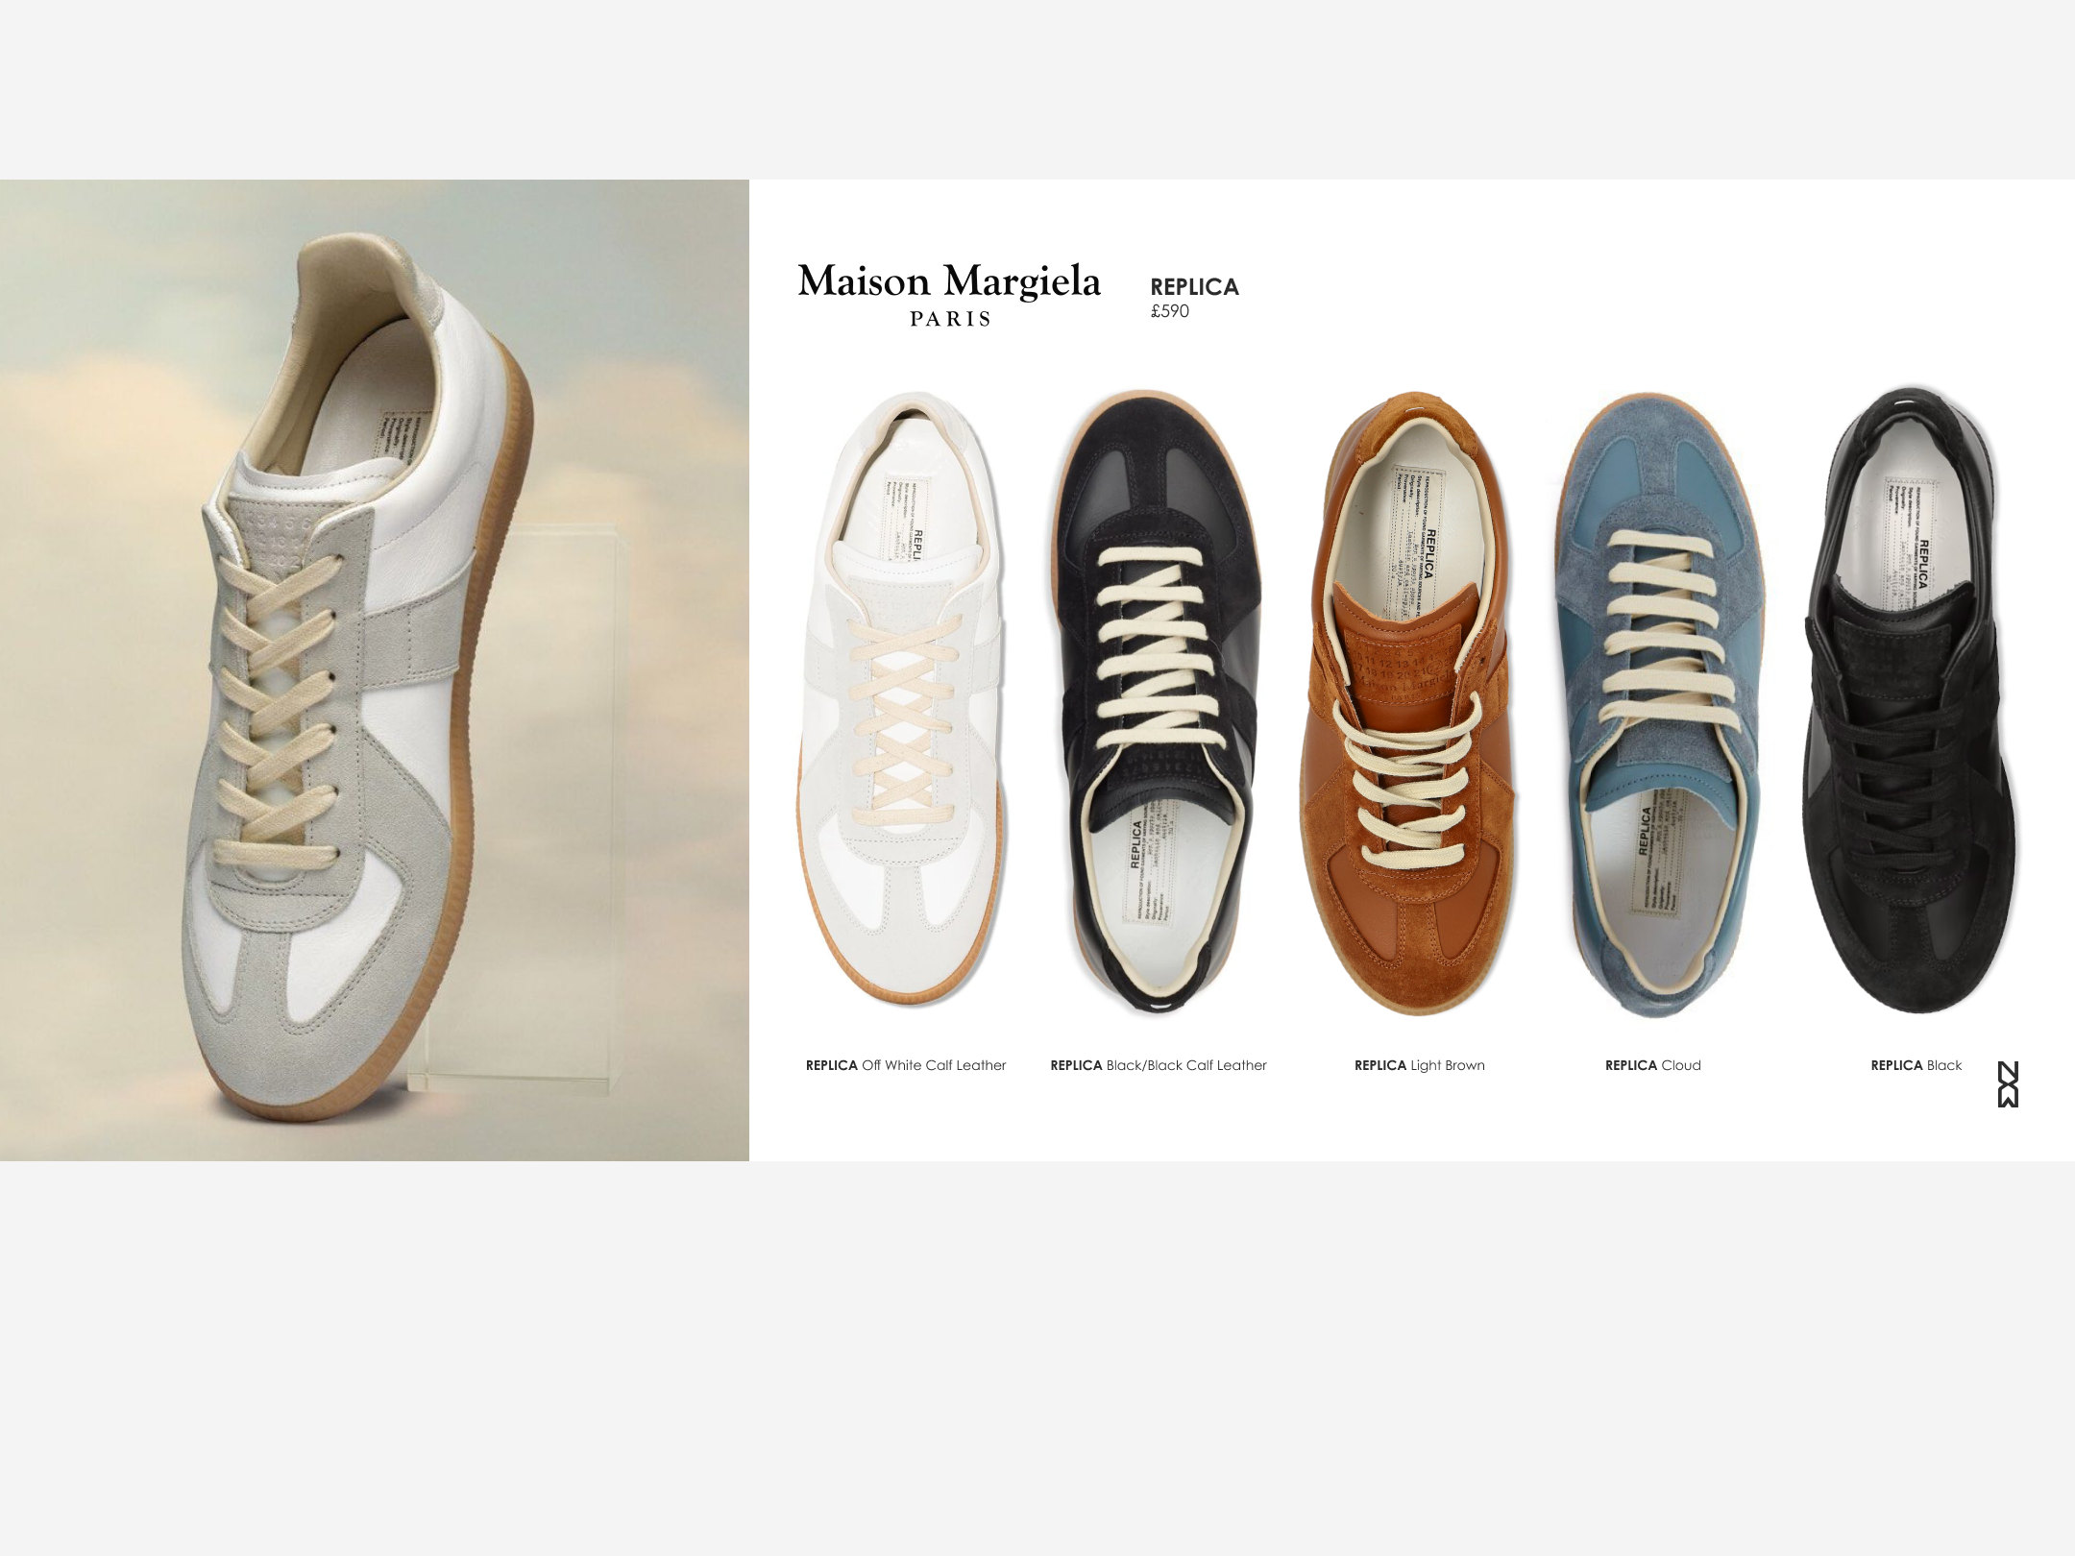Select the Black/Black Calf Leather sneaker image
Screen dimensions: 2075x1556
point(1159,700)
